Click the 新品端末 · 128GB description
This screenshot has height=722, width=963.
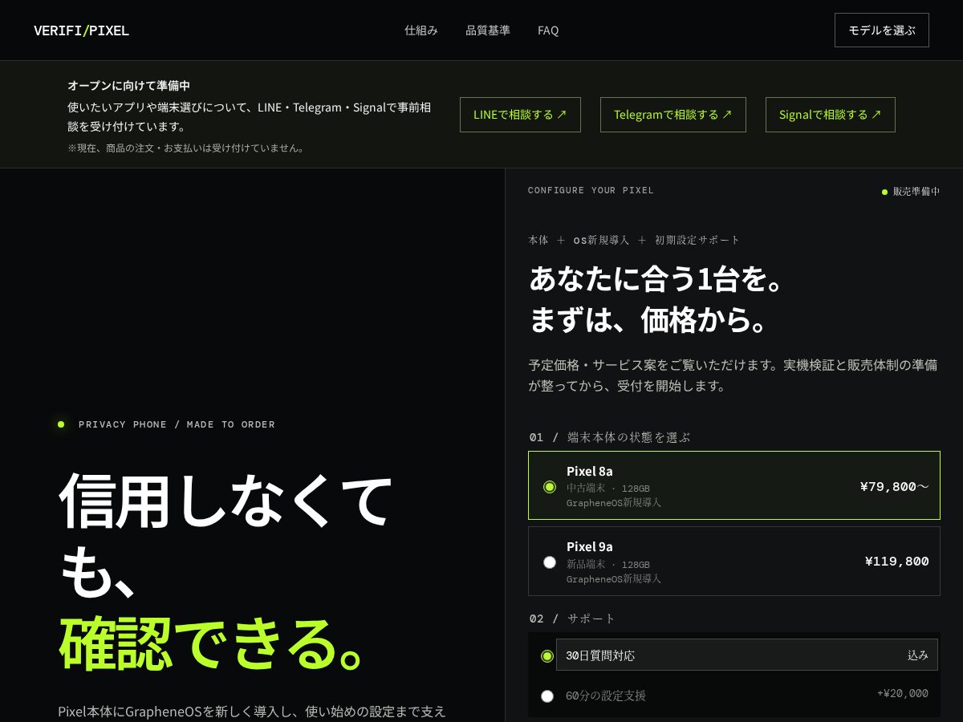(x=608, y=564)
